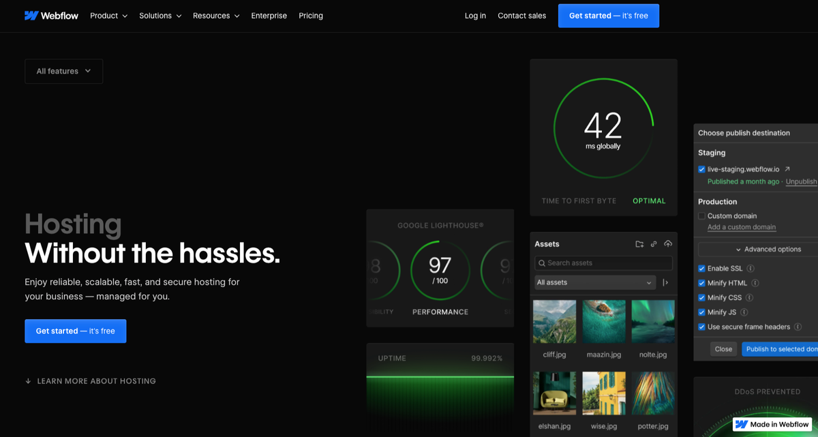Click Contact sales in the header
The width and height of the screenshot is (818, 437).
tap(521, 16)
